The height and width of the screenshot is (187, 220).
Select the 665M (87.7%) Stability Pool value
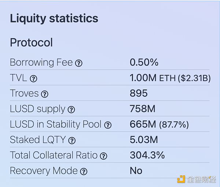(159, 125)
